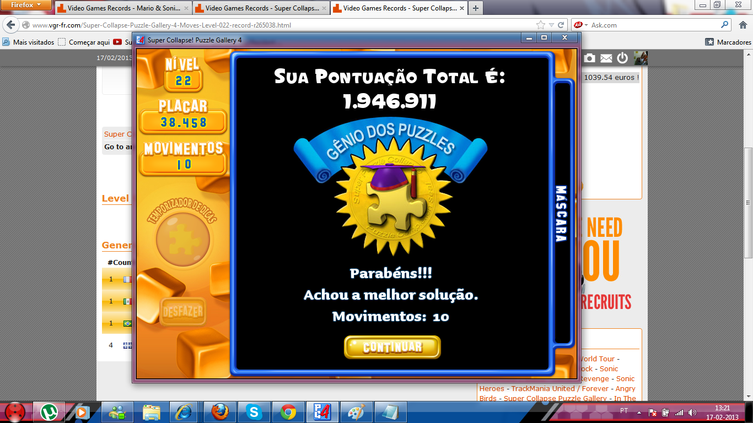Expand the URL history dropdown arrow
This screenshot has width=753, height=423.
551,25
